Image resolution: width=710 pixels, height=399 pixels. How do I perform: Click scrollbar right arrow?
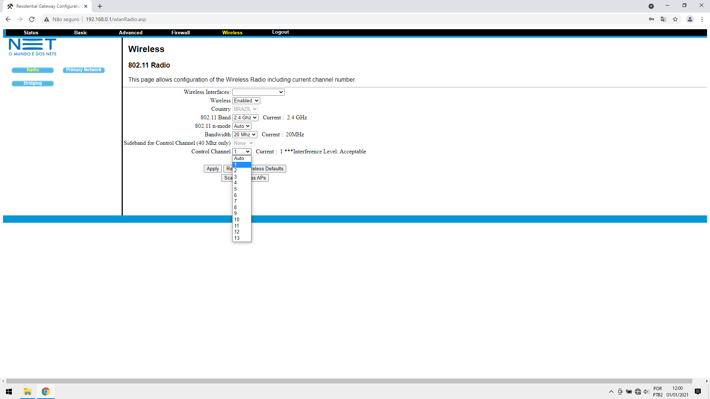[x=707, y=381]
